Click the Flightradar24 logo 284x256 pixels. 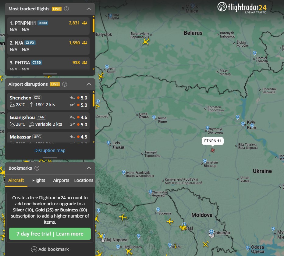pos(242,8)
